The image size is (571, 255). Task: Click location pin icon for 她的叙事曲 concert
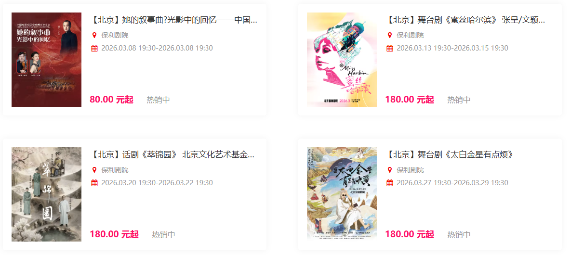[x=94, y=35]
